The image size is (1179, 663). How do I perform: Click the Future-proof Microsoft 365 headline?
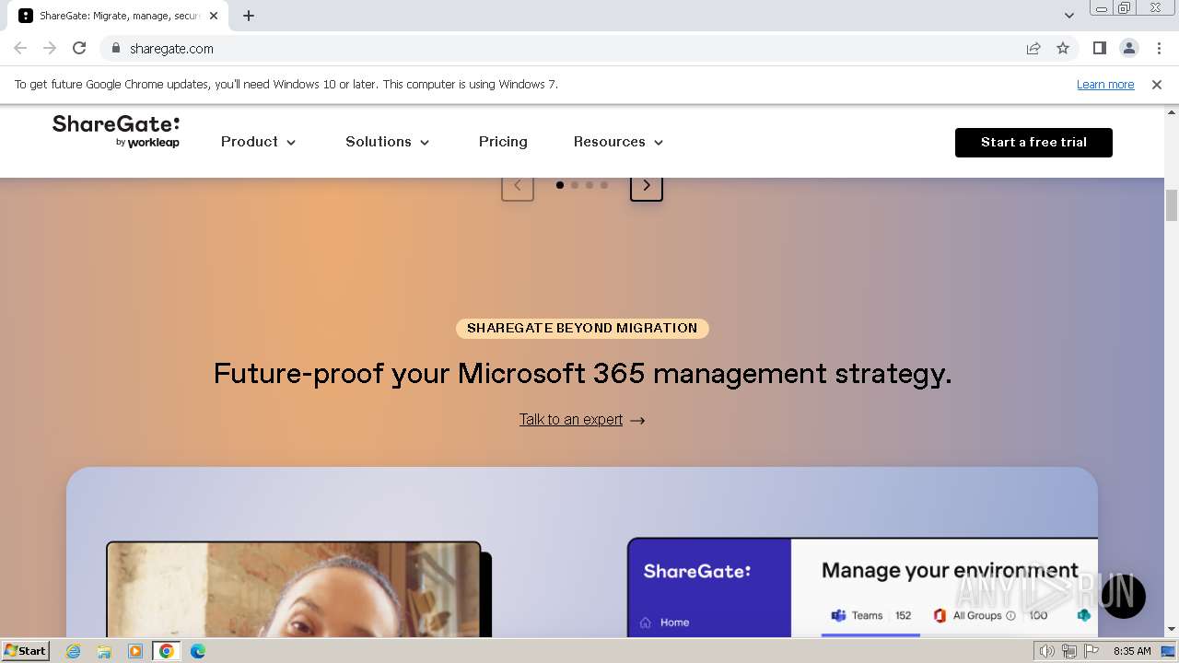[582, 373]
